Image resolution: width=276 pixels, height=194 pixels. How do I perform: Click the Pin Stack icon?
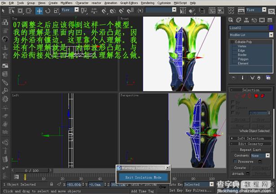pyautogui.click(x=233, y=78)
